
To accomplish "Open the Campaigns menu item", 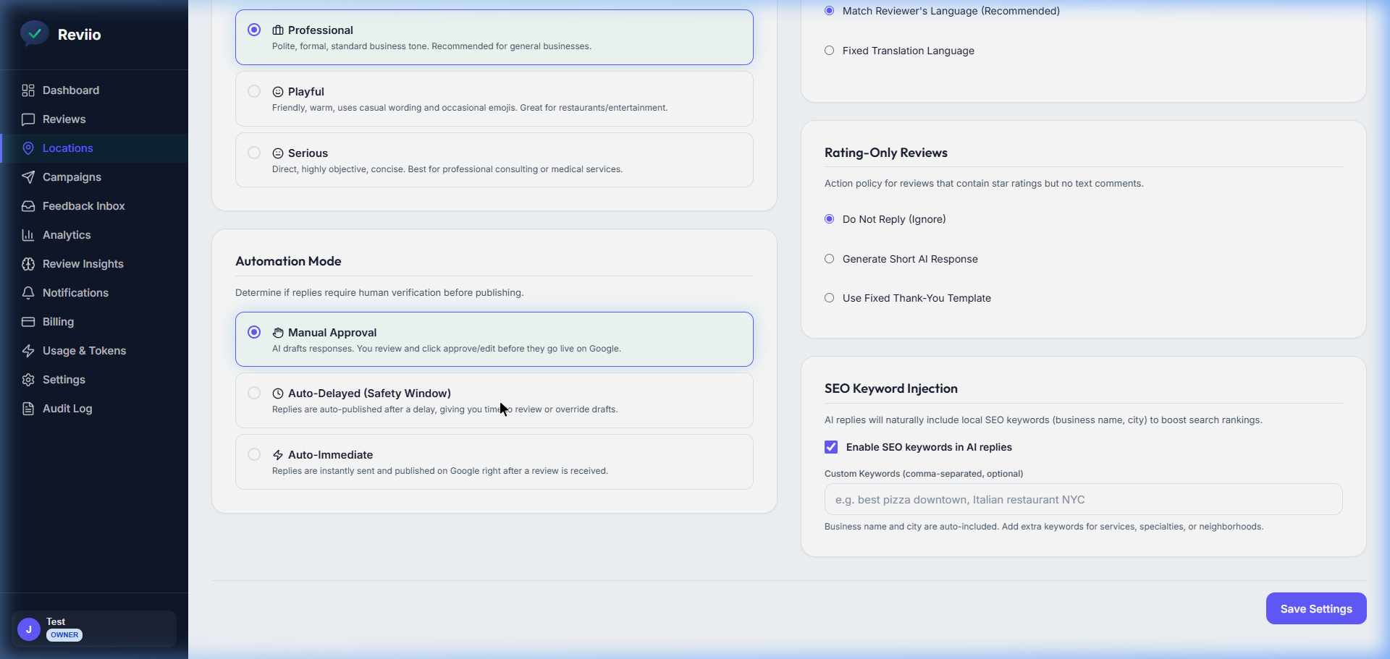I will (94, 177).
